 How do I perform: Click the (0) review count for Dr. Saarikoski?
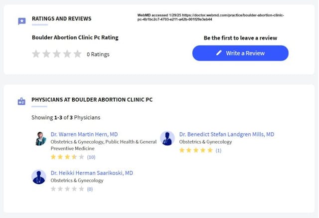(90, 189)
